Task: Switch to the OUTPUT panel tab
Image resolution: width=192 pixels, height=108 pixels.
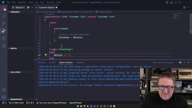Action: [52, 63]
